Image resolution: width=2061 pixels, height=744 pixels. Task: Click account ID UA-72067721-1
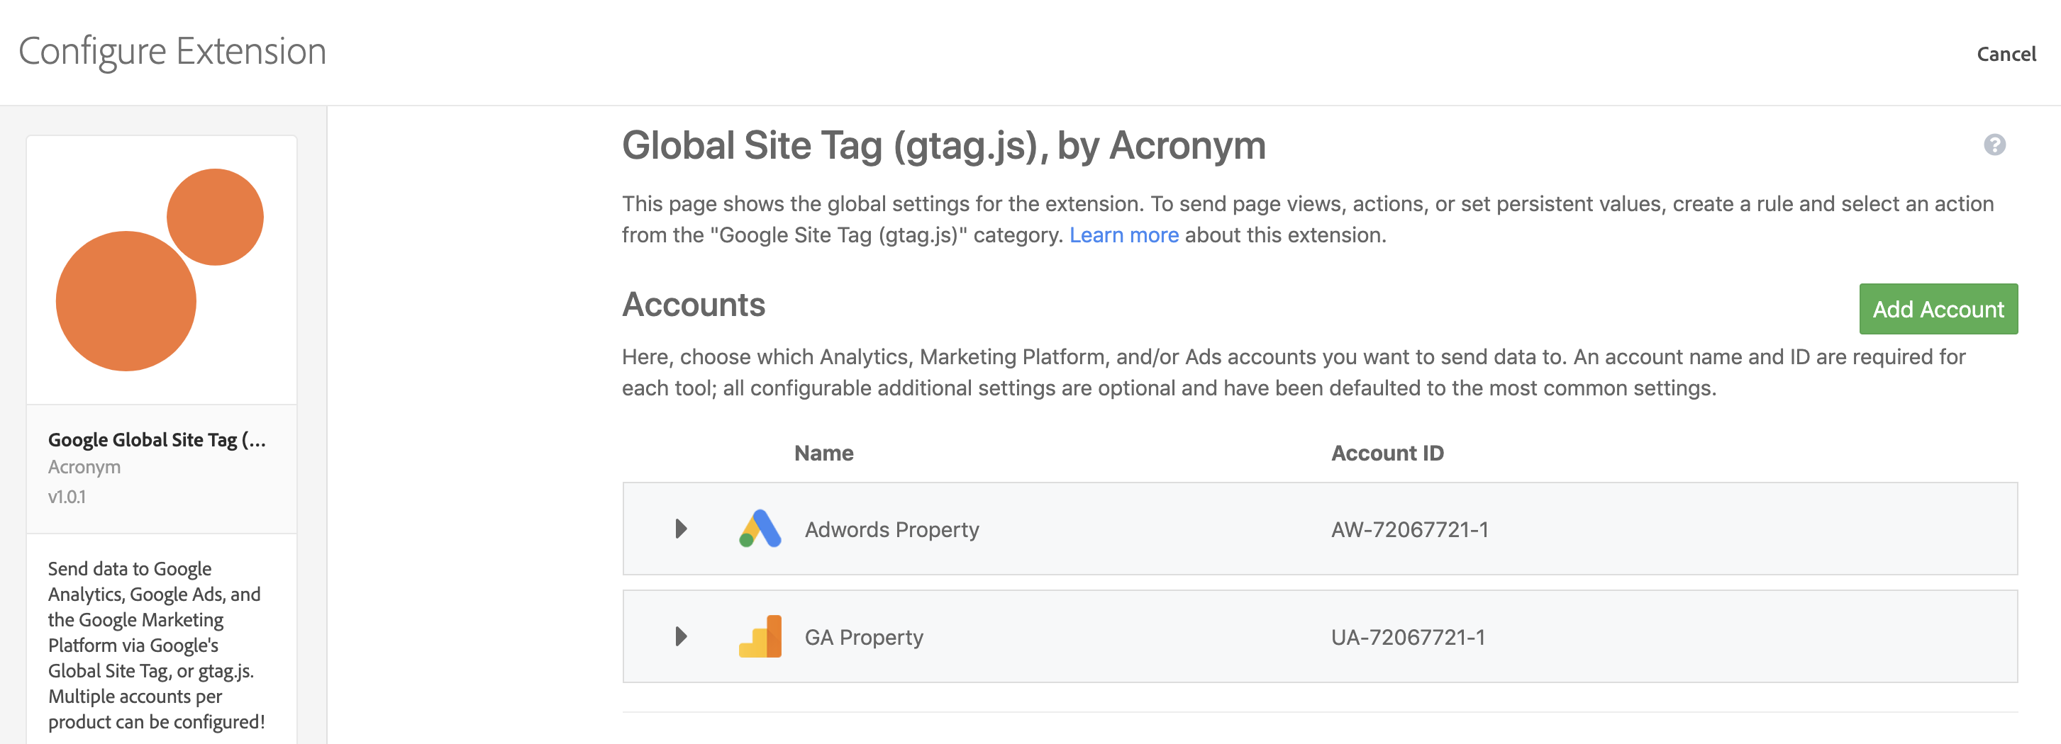pos(1407,637)
